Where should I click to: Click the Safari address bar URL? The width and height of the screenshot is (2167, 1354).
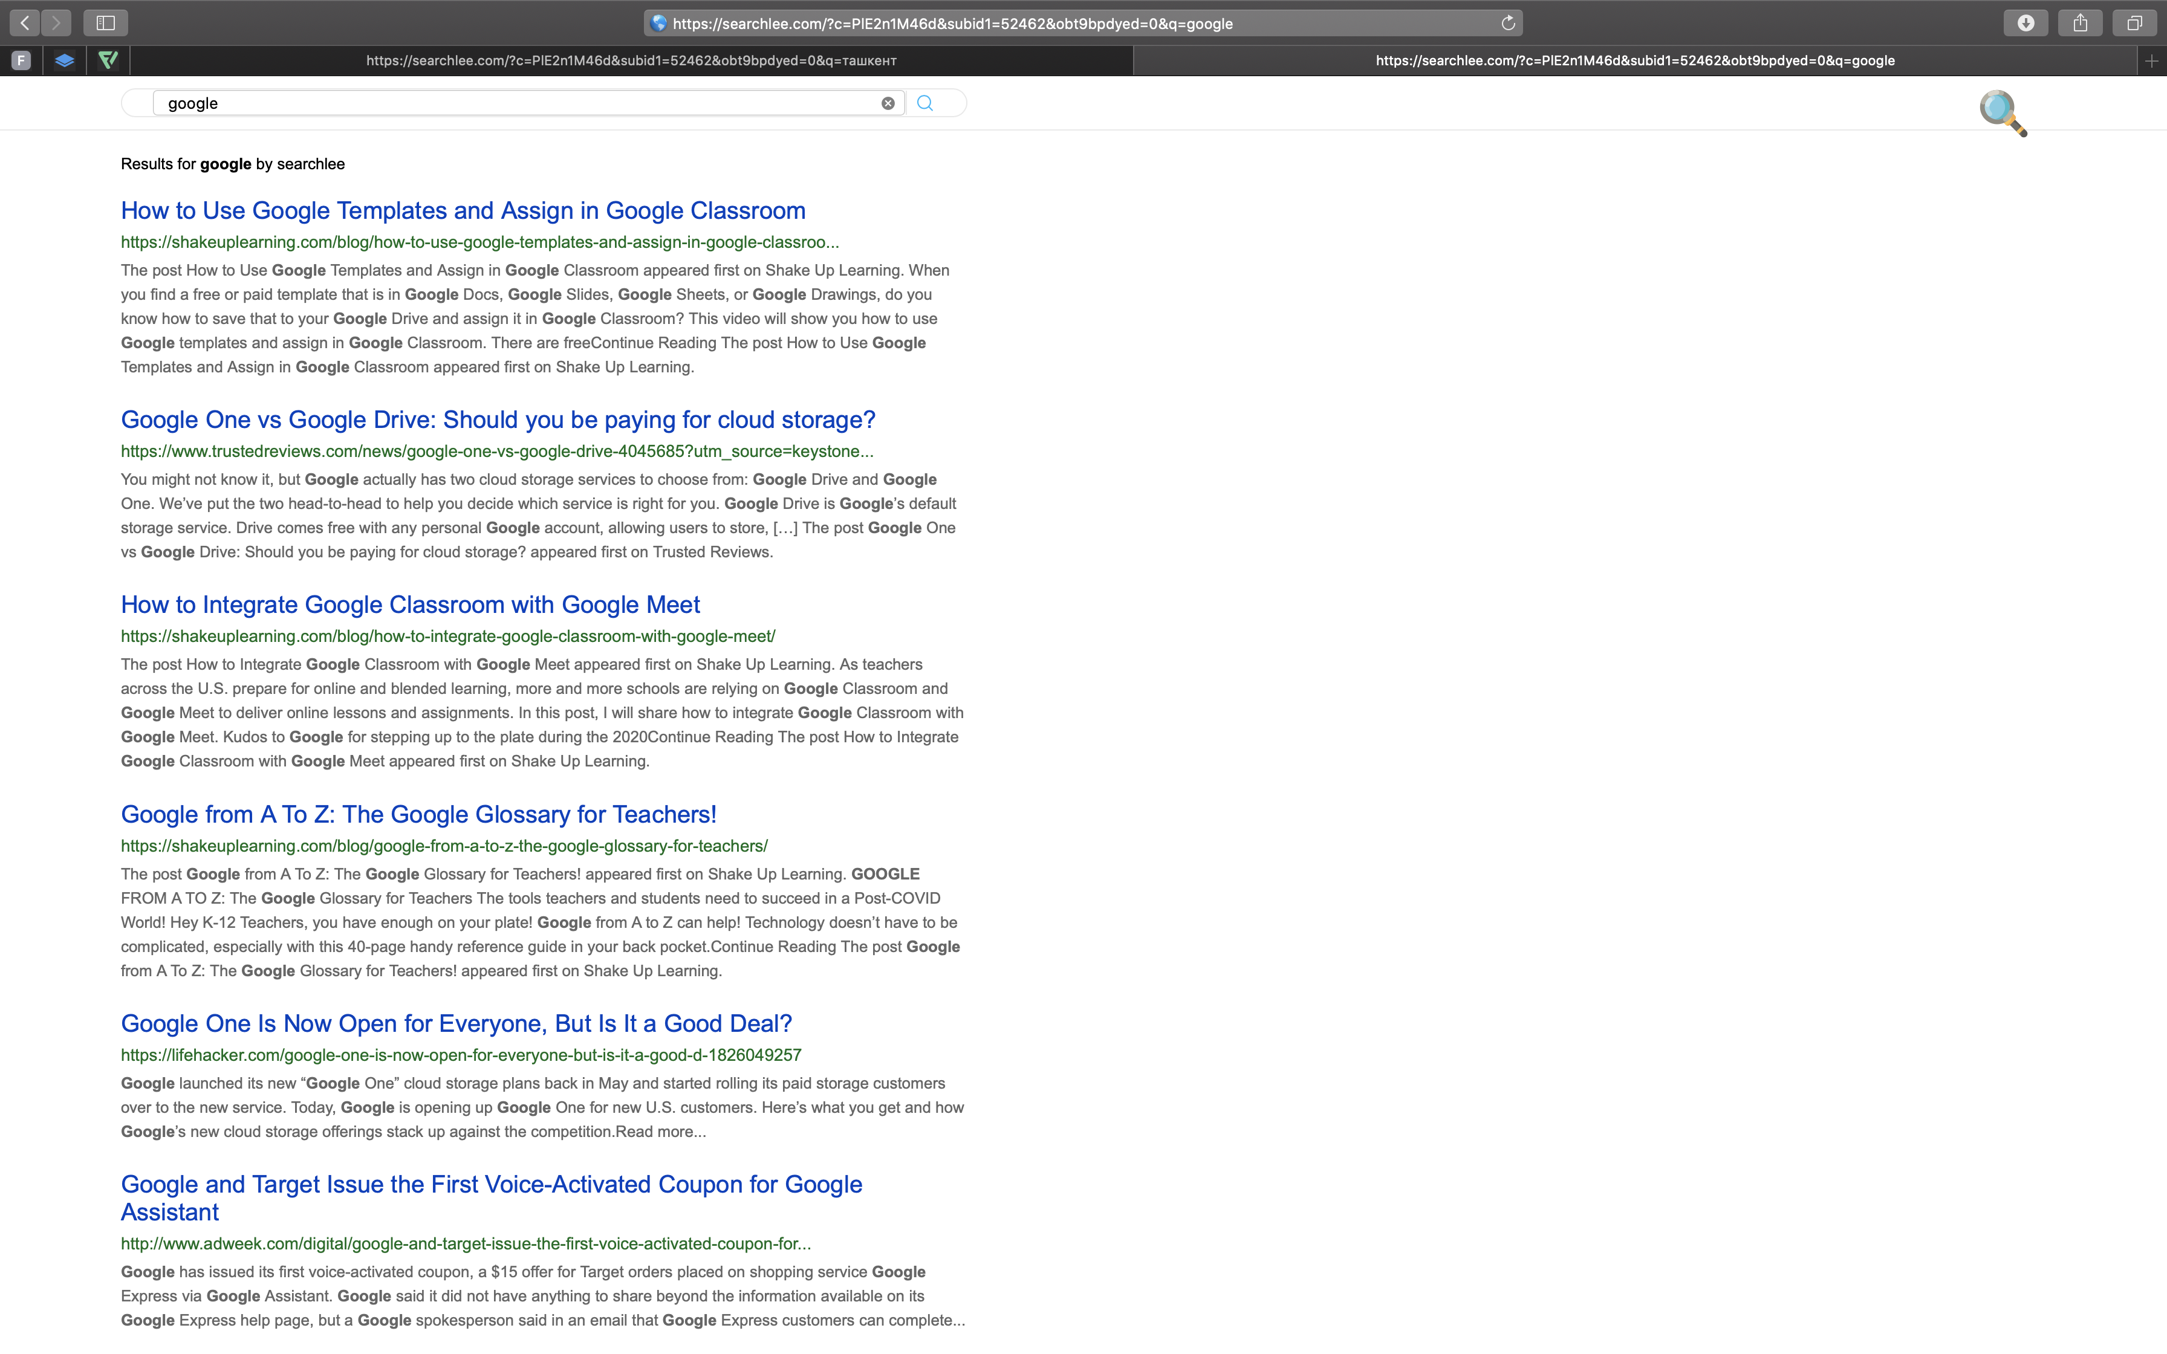[953, 24]
